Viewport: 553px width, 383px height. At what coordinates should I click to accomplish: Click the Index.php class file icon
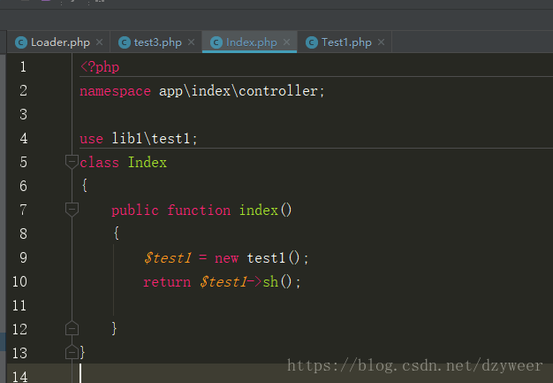coord(216,42)
